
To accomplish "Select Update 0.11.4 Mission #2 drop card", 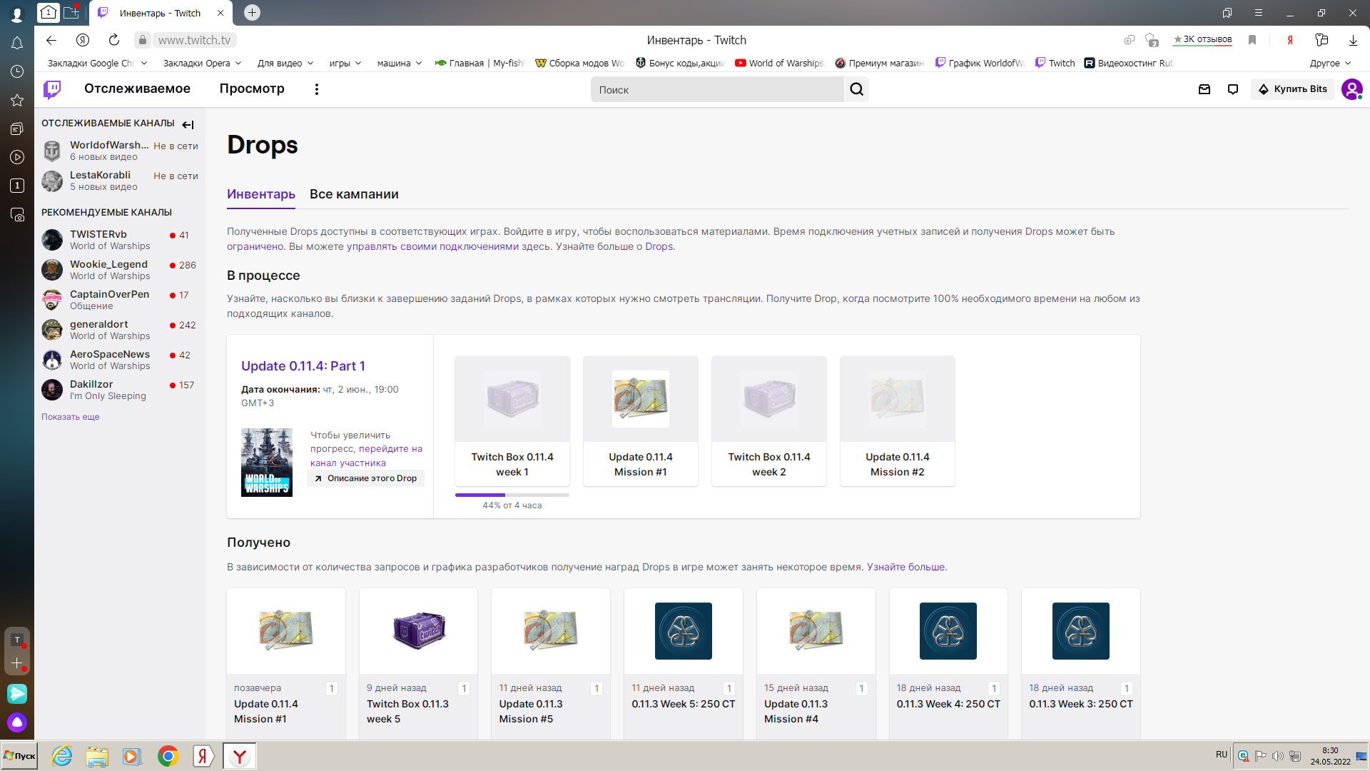I will point(898,421).
